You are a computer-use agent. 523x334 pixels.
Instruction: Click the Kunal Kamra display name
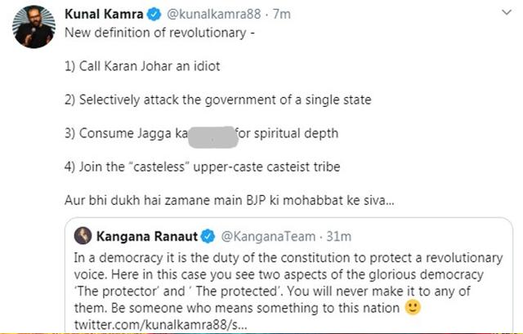pos(104,15)
